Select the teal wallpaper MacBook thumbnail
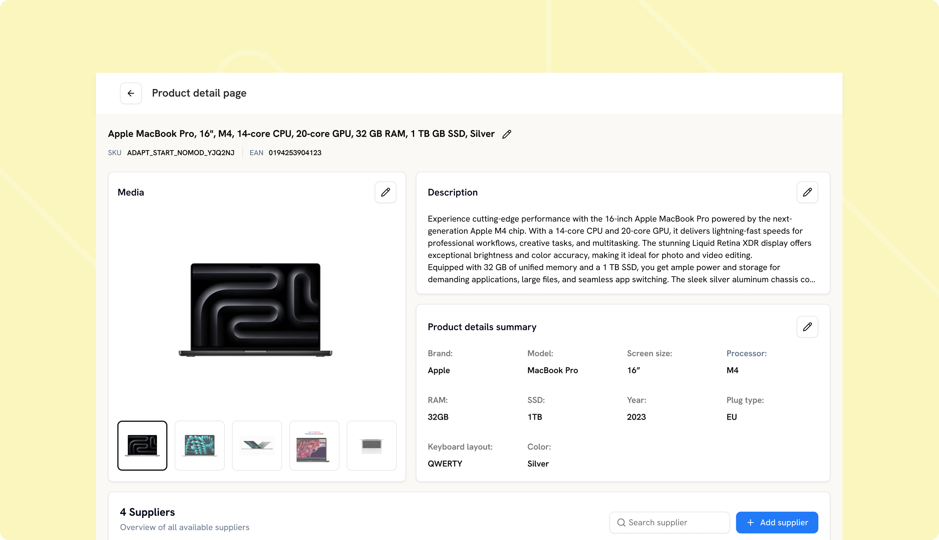 pos(199,445)
